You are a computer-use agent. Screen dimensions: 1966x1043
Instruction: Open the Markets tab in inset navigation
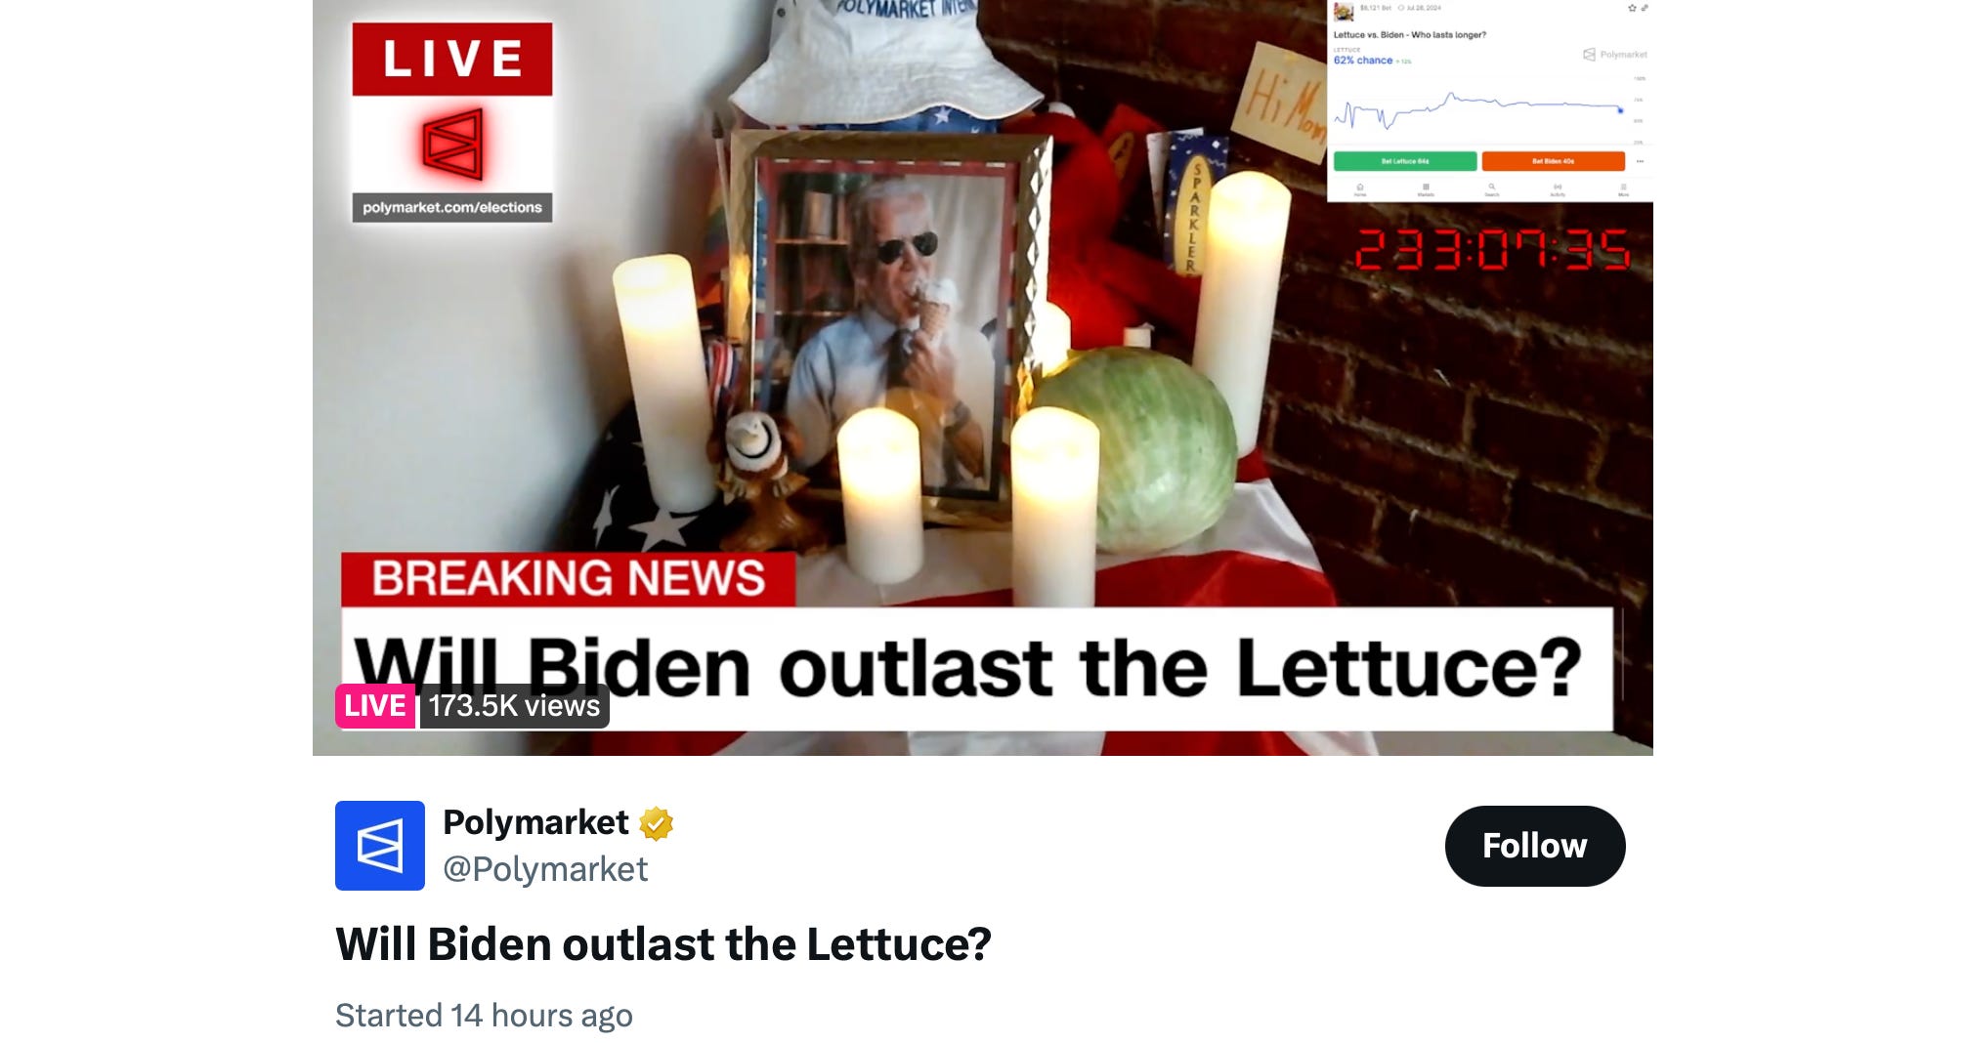coord(1426,189)
